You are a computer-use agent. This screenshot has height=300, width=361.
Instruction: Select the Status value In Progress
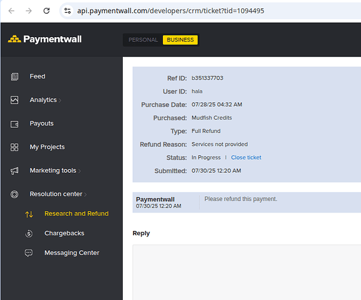[x=206, y=158]
